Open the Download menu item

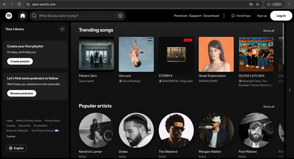(211, 16)
